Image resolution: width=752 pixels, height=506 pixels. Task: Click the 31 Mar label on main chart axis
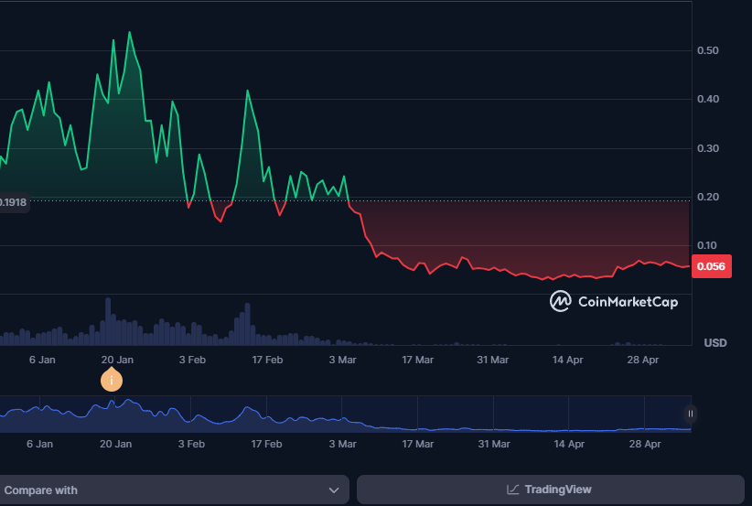492,360
